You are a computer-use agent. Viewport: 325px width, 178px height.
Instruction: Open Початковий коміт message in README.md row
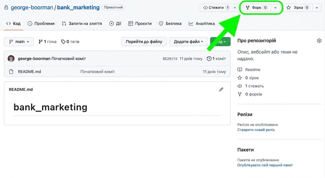[98, 72]
